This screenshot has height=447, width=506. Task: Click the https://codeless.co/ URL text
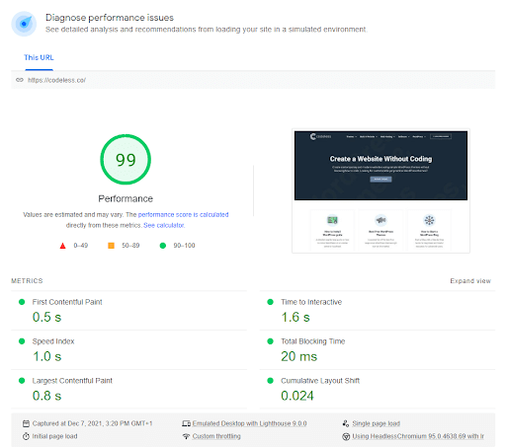pos(57,80)
